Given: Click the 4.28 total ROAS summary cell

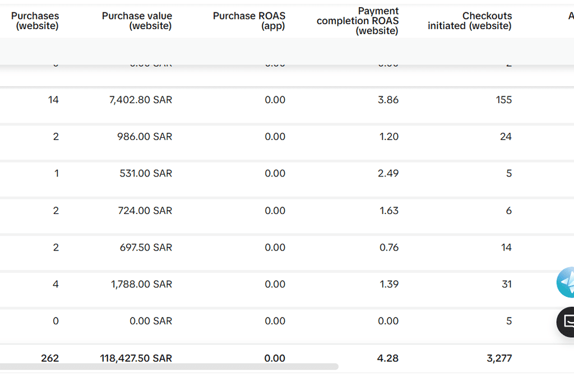Looking at the screenshot, I should pos(388,359).
